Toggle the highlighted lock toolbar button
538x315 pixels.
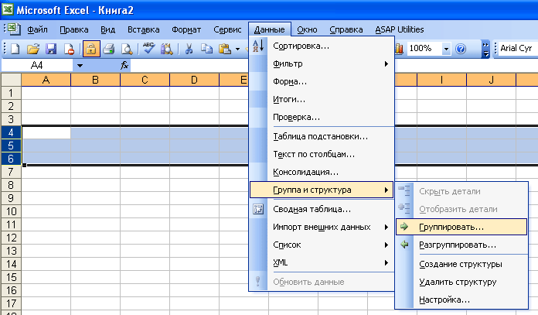coord(91,49)
